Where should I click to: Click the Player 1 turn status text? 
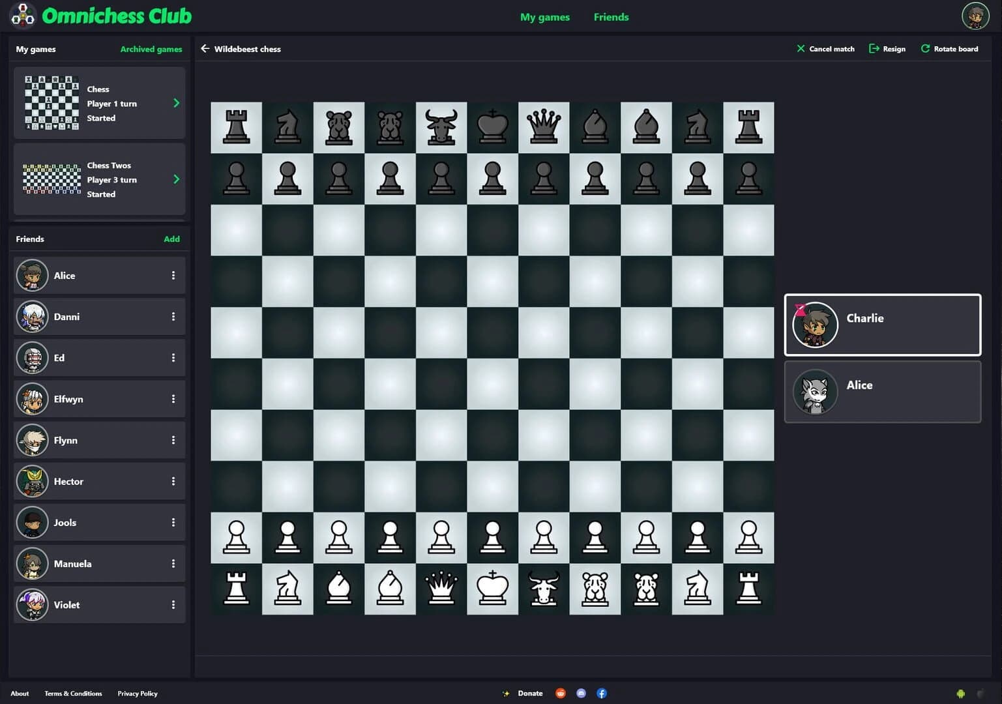click(x=112, y=104)
